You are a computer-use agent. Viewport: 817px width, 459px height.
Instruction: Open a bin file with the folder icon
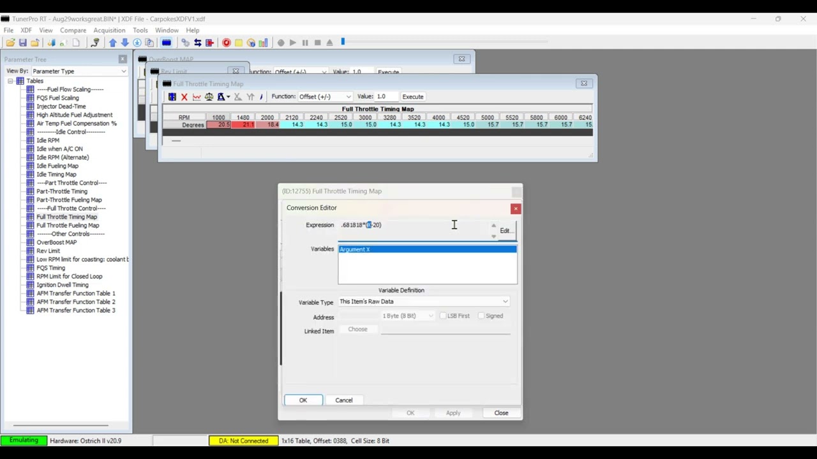point(10,43)
